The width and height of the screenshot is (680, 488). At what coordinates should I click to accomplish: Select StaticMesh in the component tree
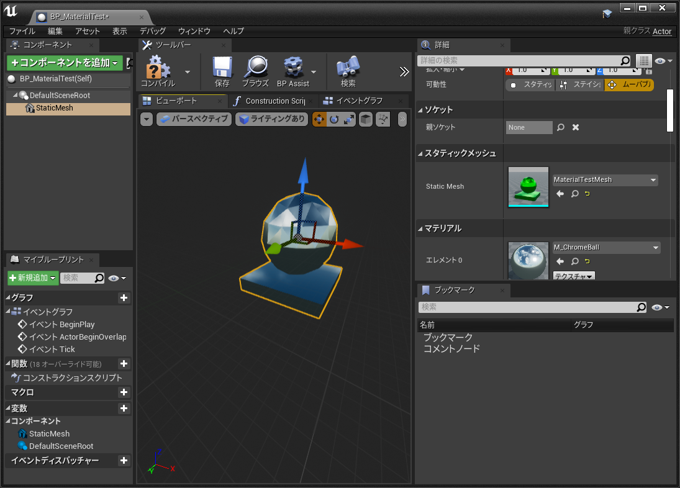68,109
